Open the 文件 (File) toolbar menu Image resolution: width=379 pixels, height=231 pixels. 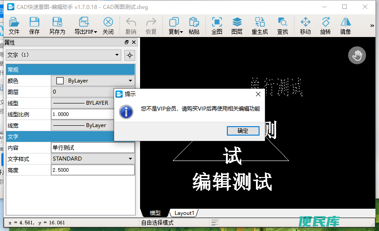tap(14, 26)
